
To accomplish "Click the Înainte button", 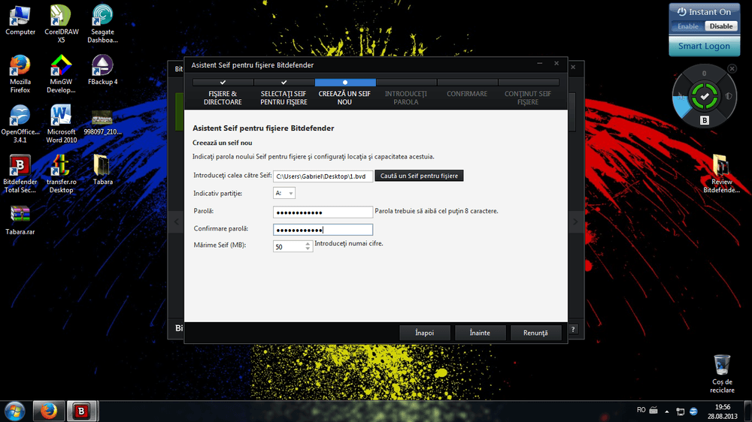I will coord(480,333).
